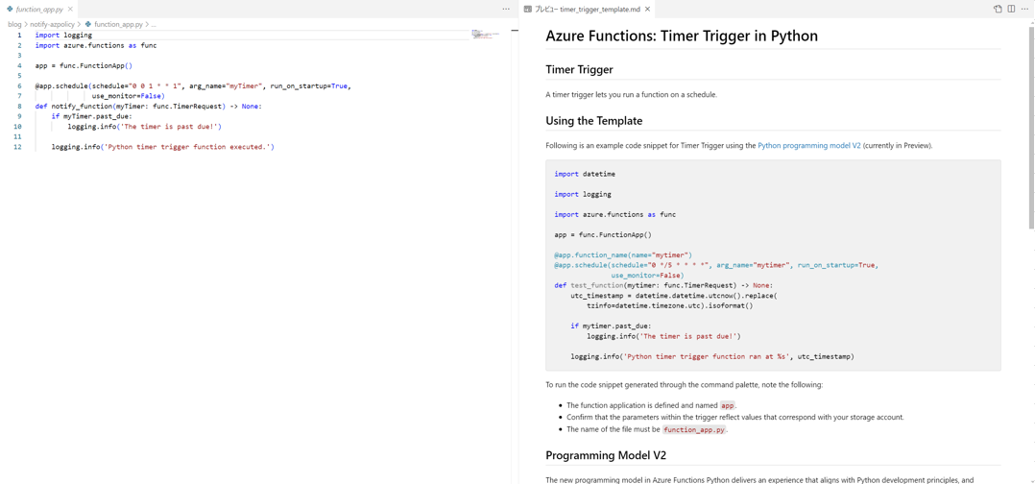Open the breadcrumb symbol ellipsis
Image resolution: width=1035 pixels, height=484 pixels.
(154, 24)
